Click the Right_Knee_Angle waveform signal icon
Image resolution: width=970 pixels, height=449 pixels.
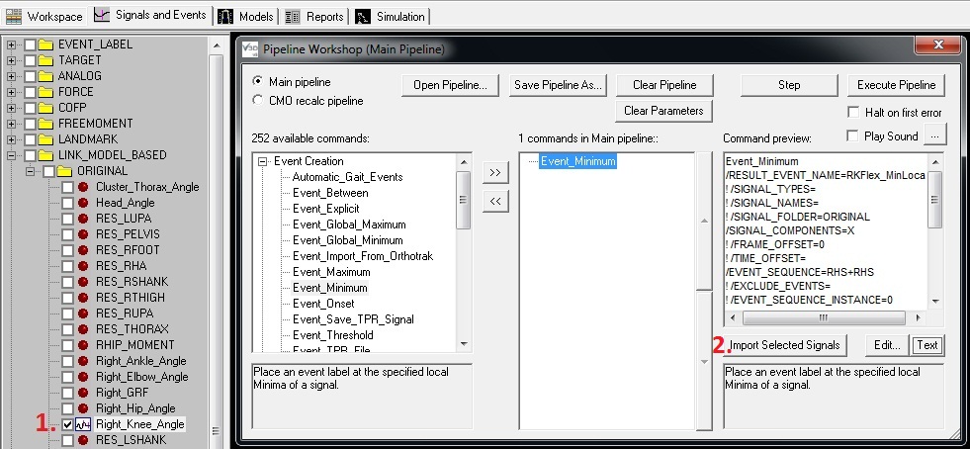(83, 424)
